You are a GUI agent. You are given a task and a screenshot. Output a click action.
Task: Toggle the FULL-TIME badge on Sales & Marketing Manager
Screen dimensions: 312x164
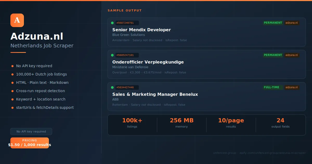pyautogui.click(x=272, y=87)
